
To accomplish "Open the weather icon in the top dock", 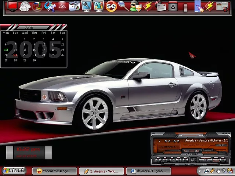I will pyautogui.click(x=25, y=6).
